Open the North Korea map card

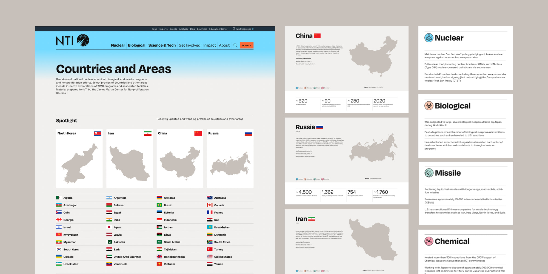[x=79, y=158]
